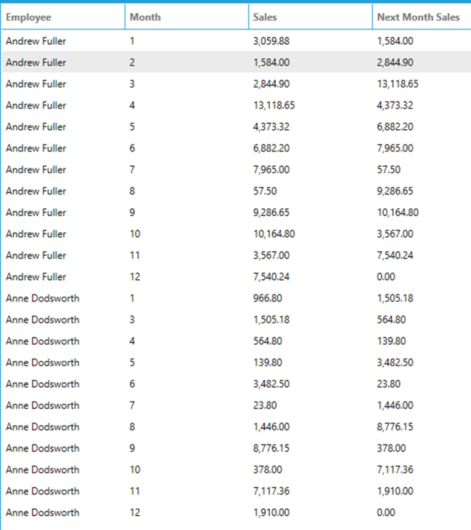Click the Next Month Sales cell showing 23.80
The height and width of the screenshot is (530, 471).
click(x=389, y=384)
